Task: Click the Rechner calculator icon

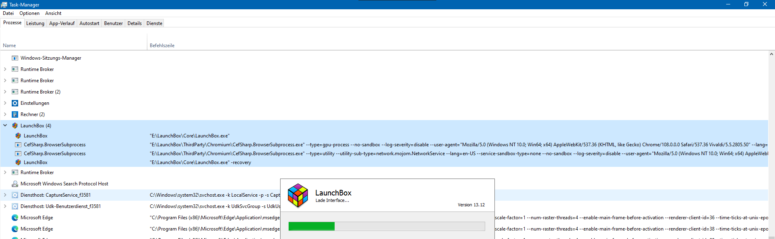Action: (15, 114)
